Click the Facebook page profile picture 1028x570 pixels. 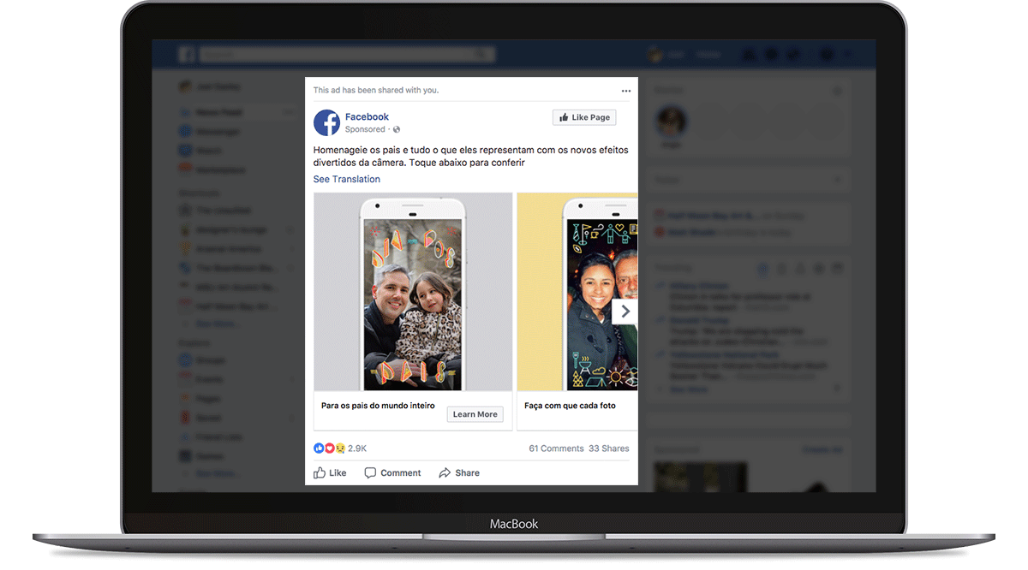click(326, 122)
